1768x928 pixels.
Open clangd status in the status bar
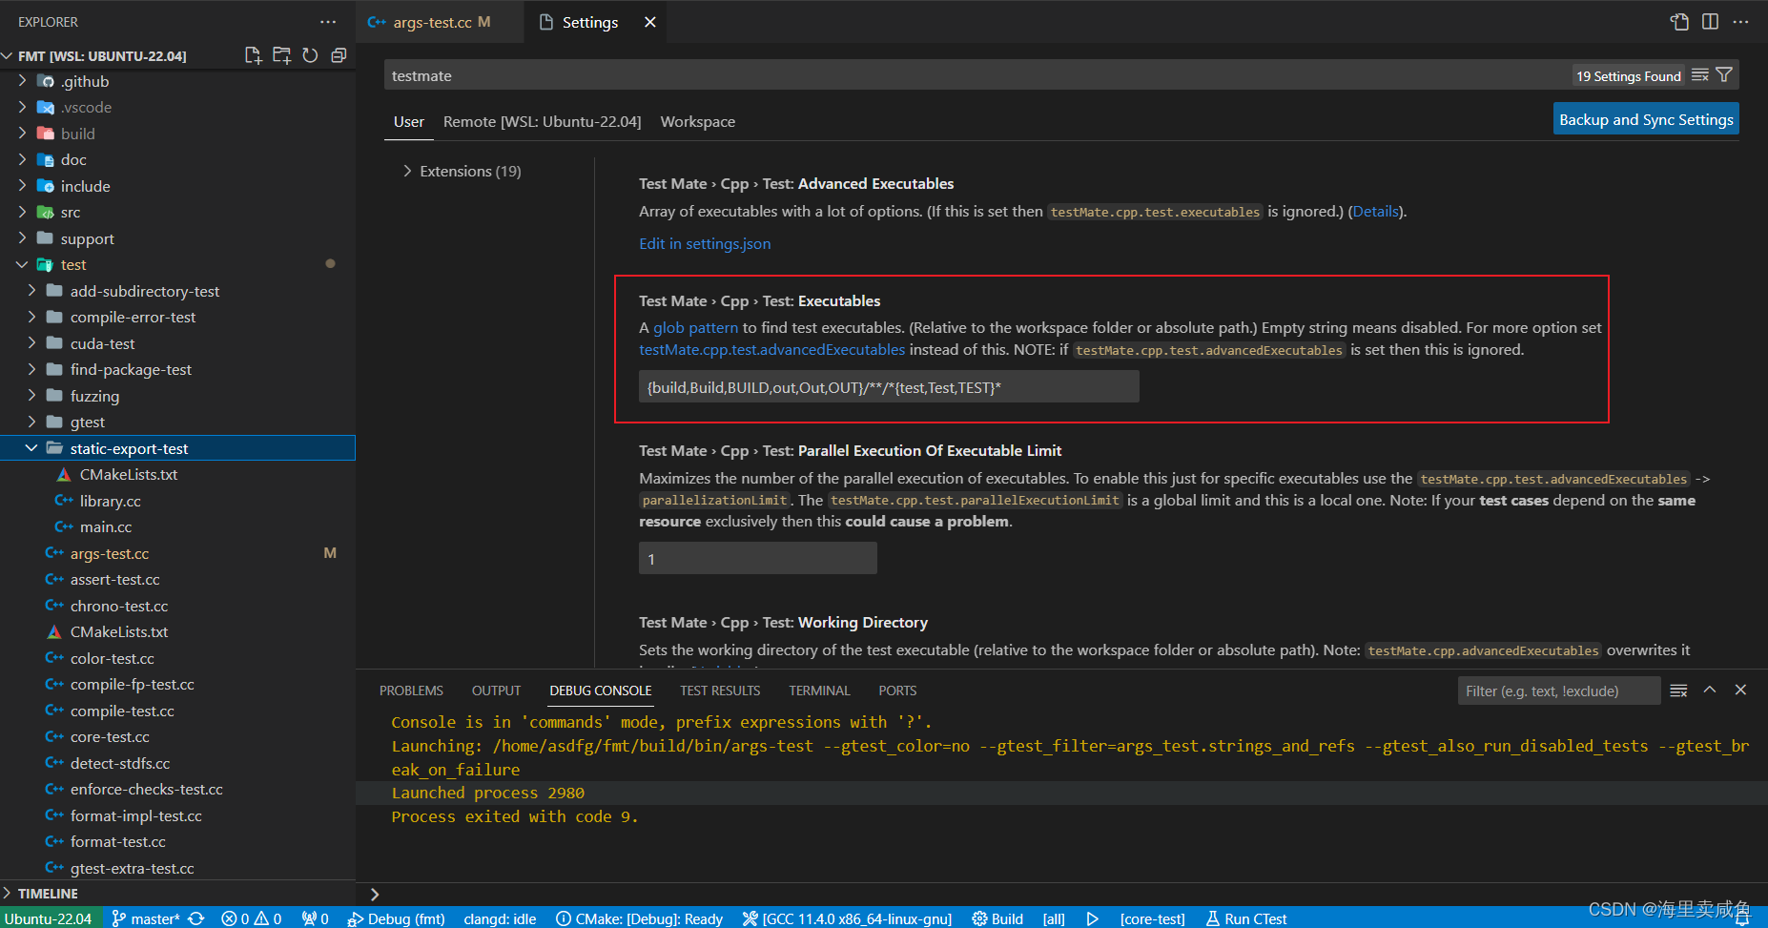click(499, 918)
